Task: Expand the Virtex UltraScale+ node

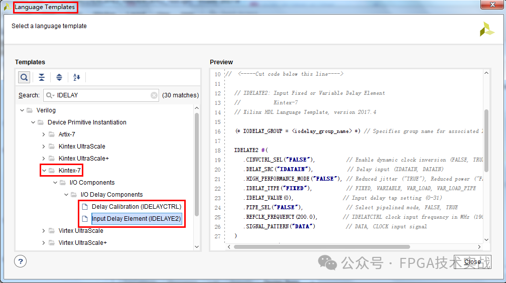Action: 44,243
